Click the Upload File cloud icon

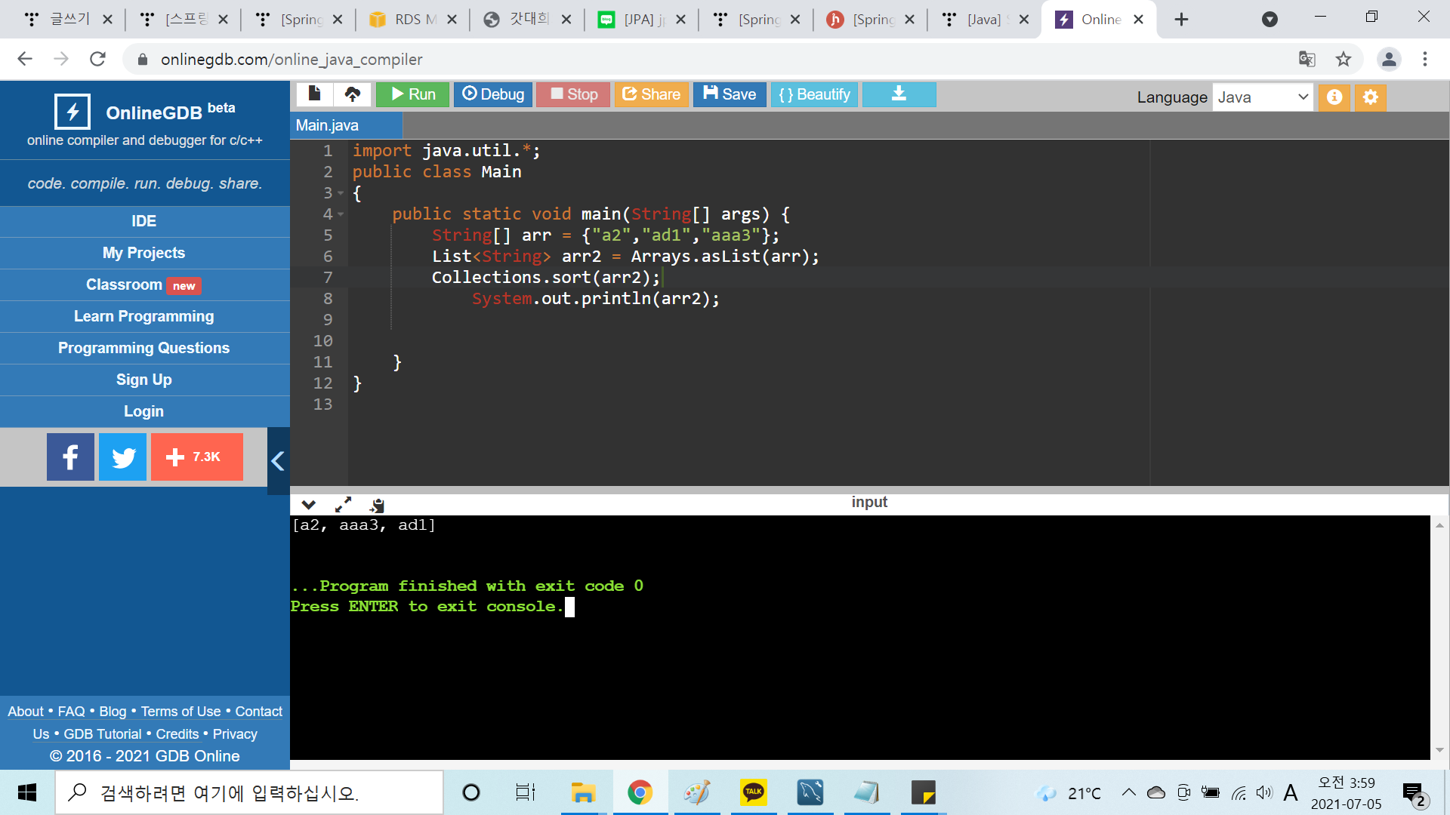[x=352, y=94]
